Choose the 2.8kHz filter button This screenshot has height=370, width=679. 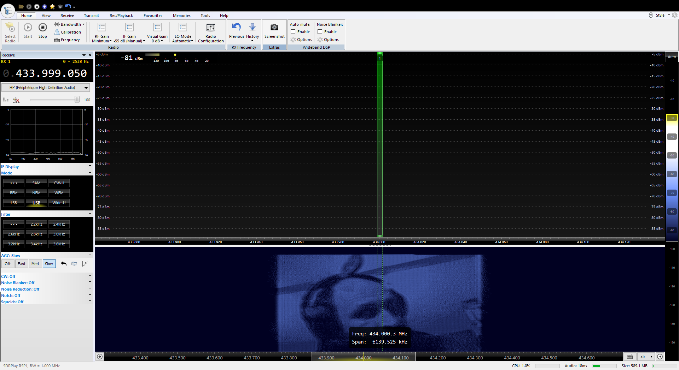pos(36,234)
